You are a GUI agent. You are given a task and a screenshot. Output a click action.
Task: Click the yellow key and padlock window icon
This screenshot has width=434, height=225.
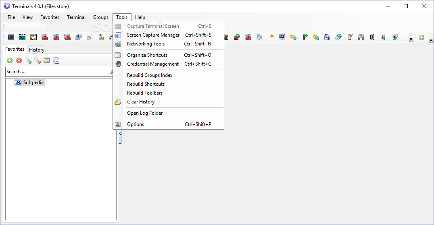click(x=33, y=37)
